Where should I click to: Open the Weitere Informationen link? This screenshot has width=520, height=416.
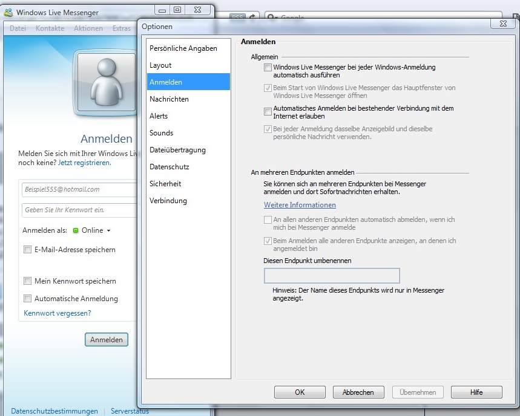tap(300, 205)
